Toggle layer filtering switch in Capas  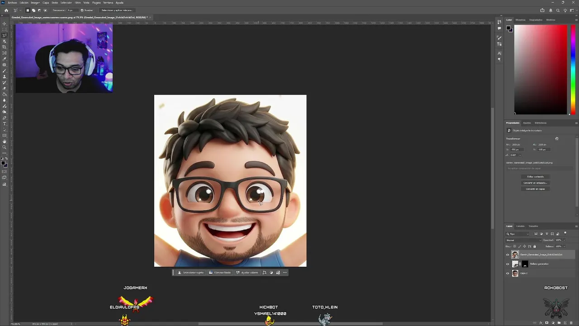[x=565, y=233]
